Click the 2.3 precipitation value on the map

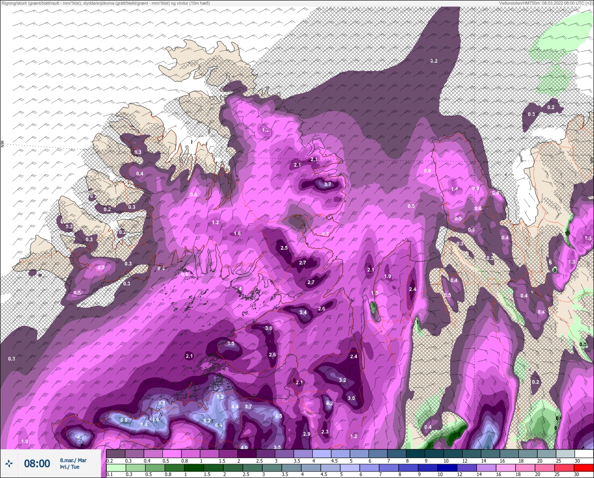coord(325,432)
